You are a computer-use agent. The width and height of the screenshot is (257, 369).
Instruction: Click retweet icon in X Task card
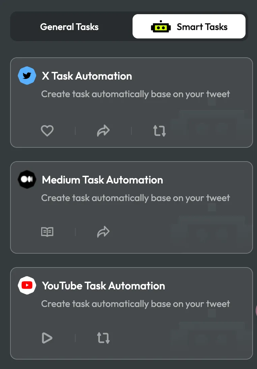point(159,131)
